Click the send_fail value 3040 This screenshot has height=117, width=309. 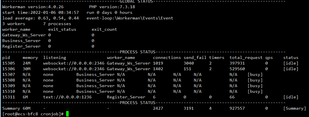189,63
